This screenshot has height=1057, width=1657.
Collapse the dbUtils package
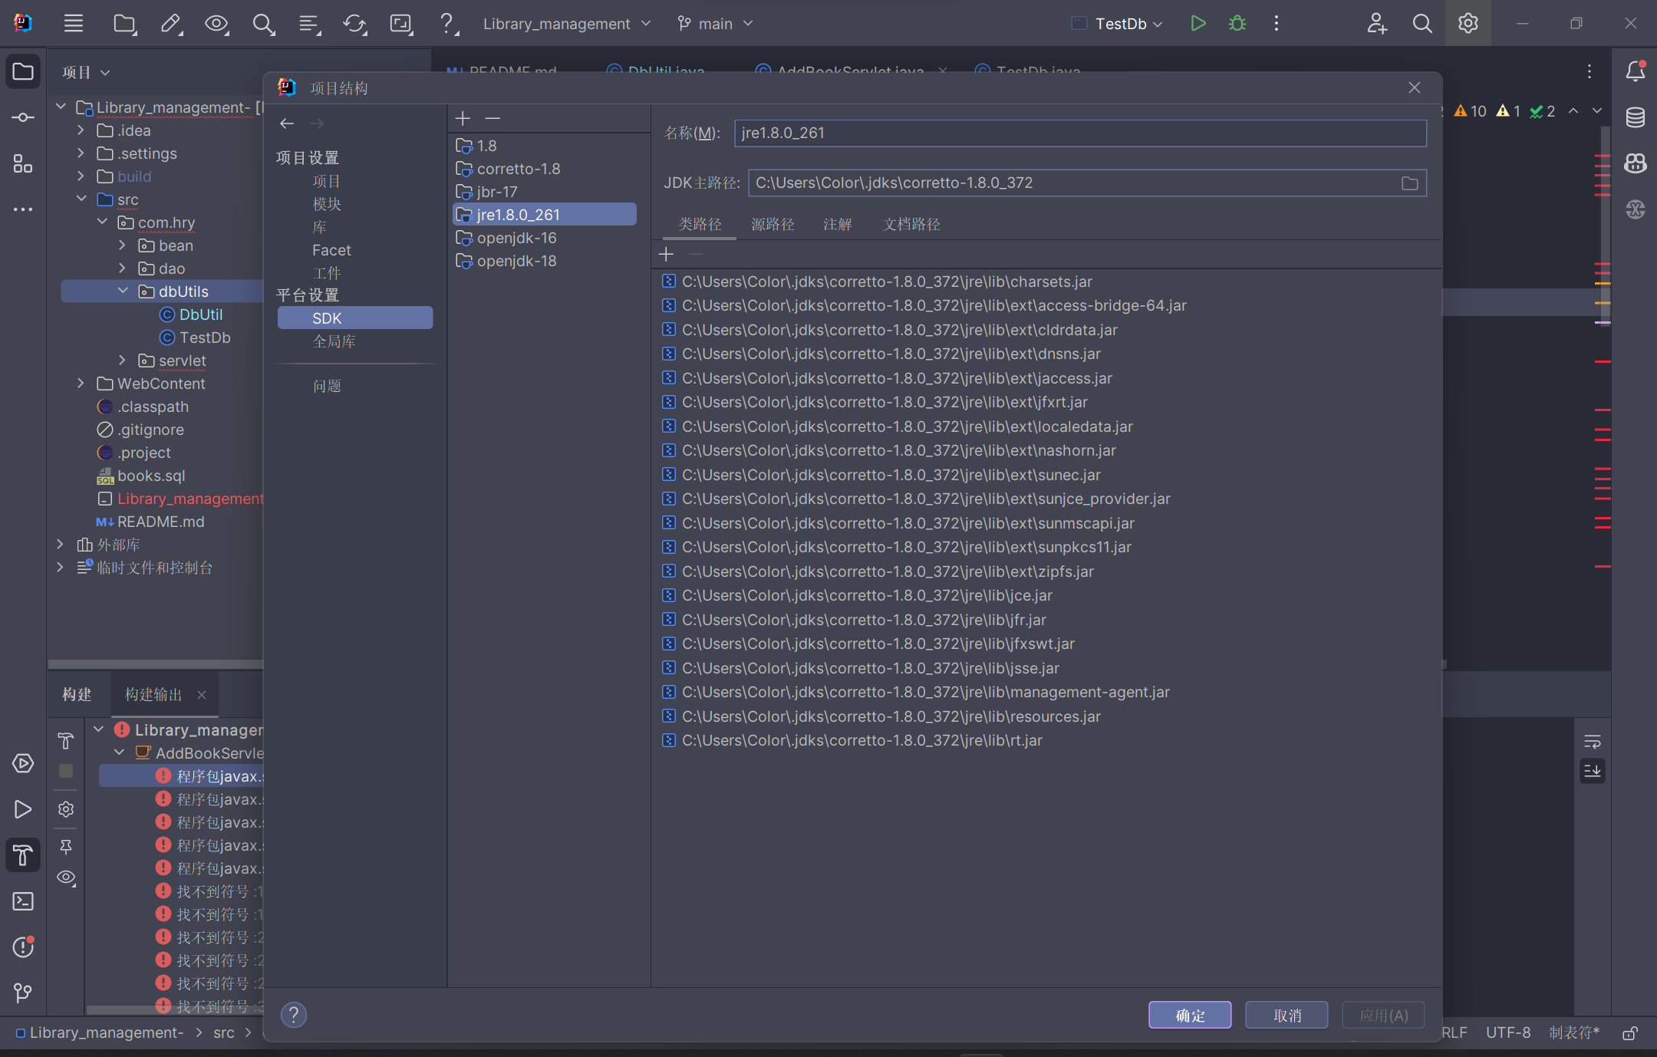pyautogui.click(x=123, y=291)
